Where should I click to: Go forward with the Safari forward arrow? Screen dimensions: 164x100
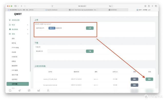click(x=25, y=6)
